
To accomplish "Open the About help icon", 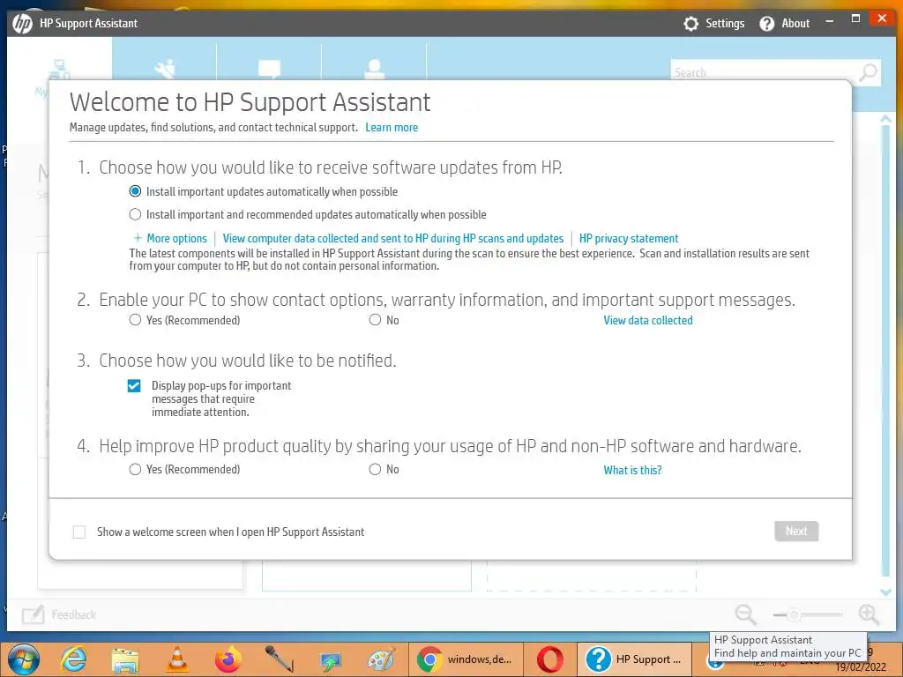I will (x=766, y=24).
